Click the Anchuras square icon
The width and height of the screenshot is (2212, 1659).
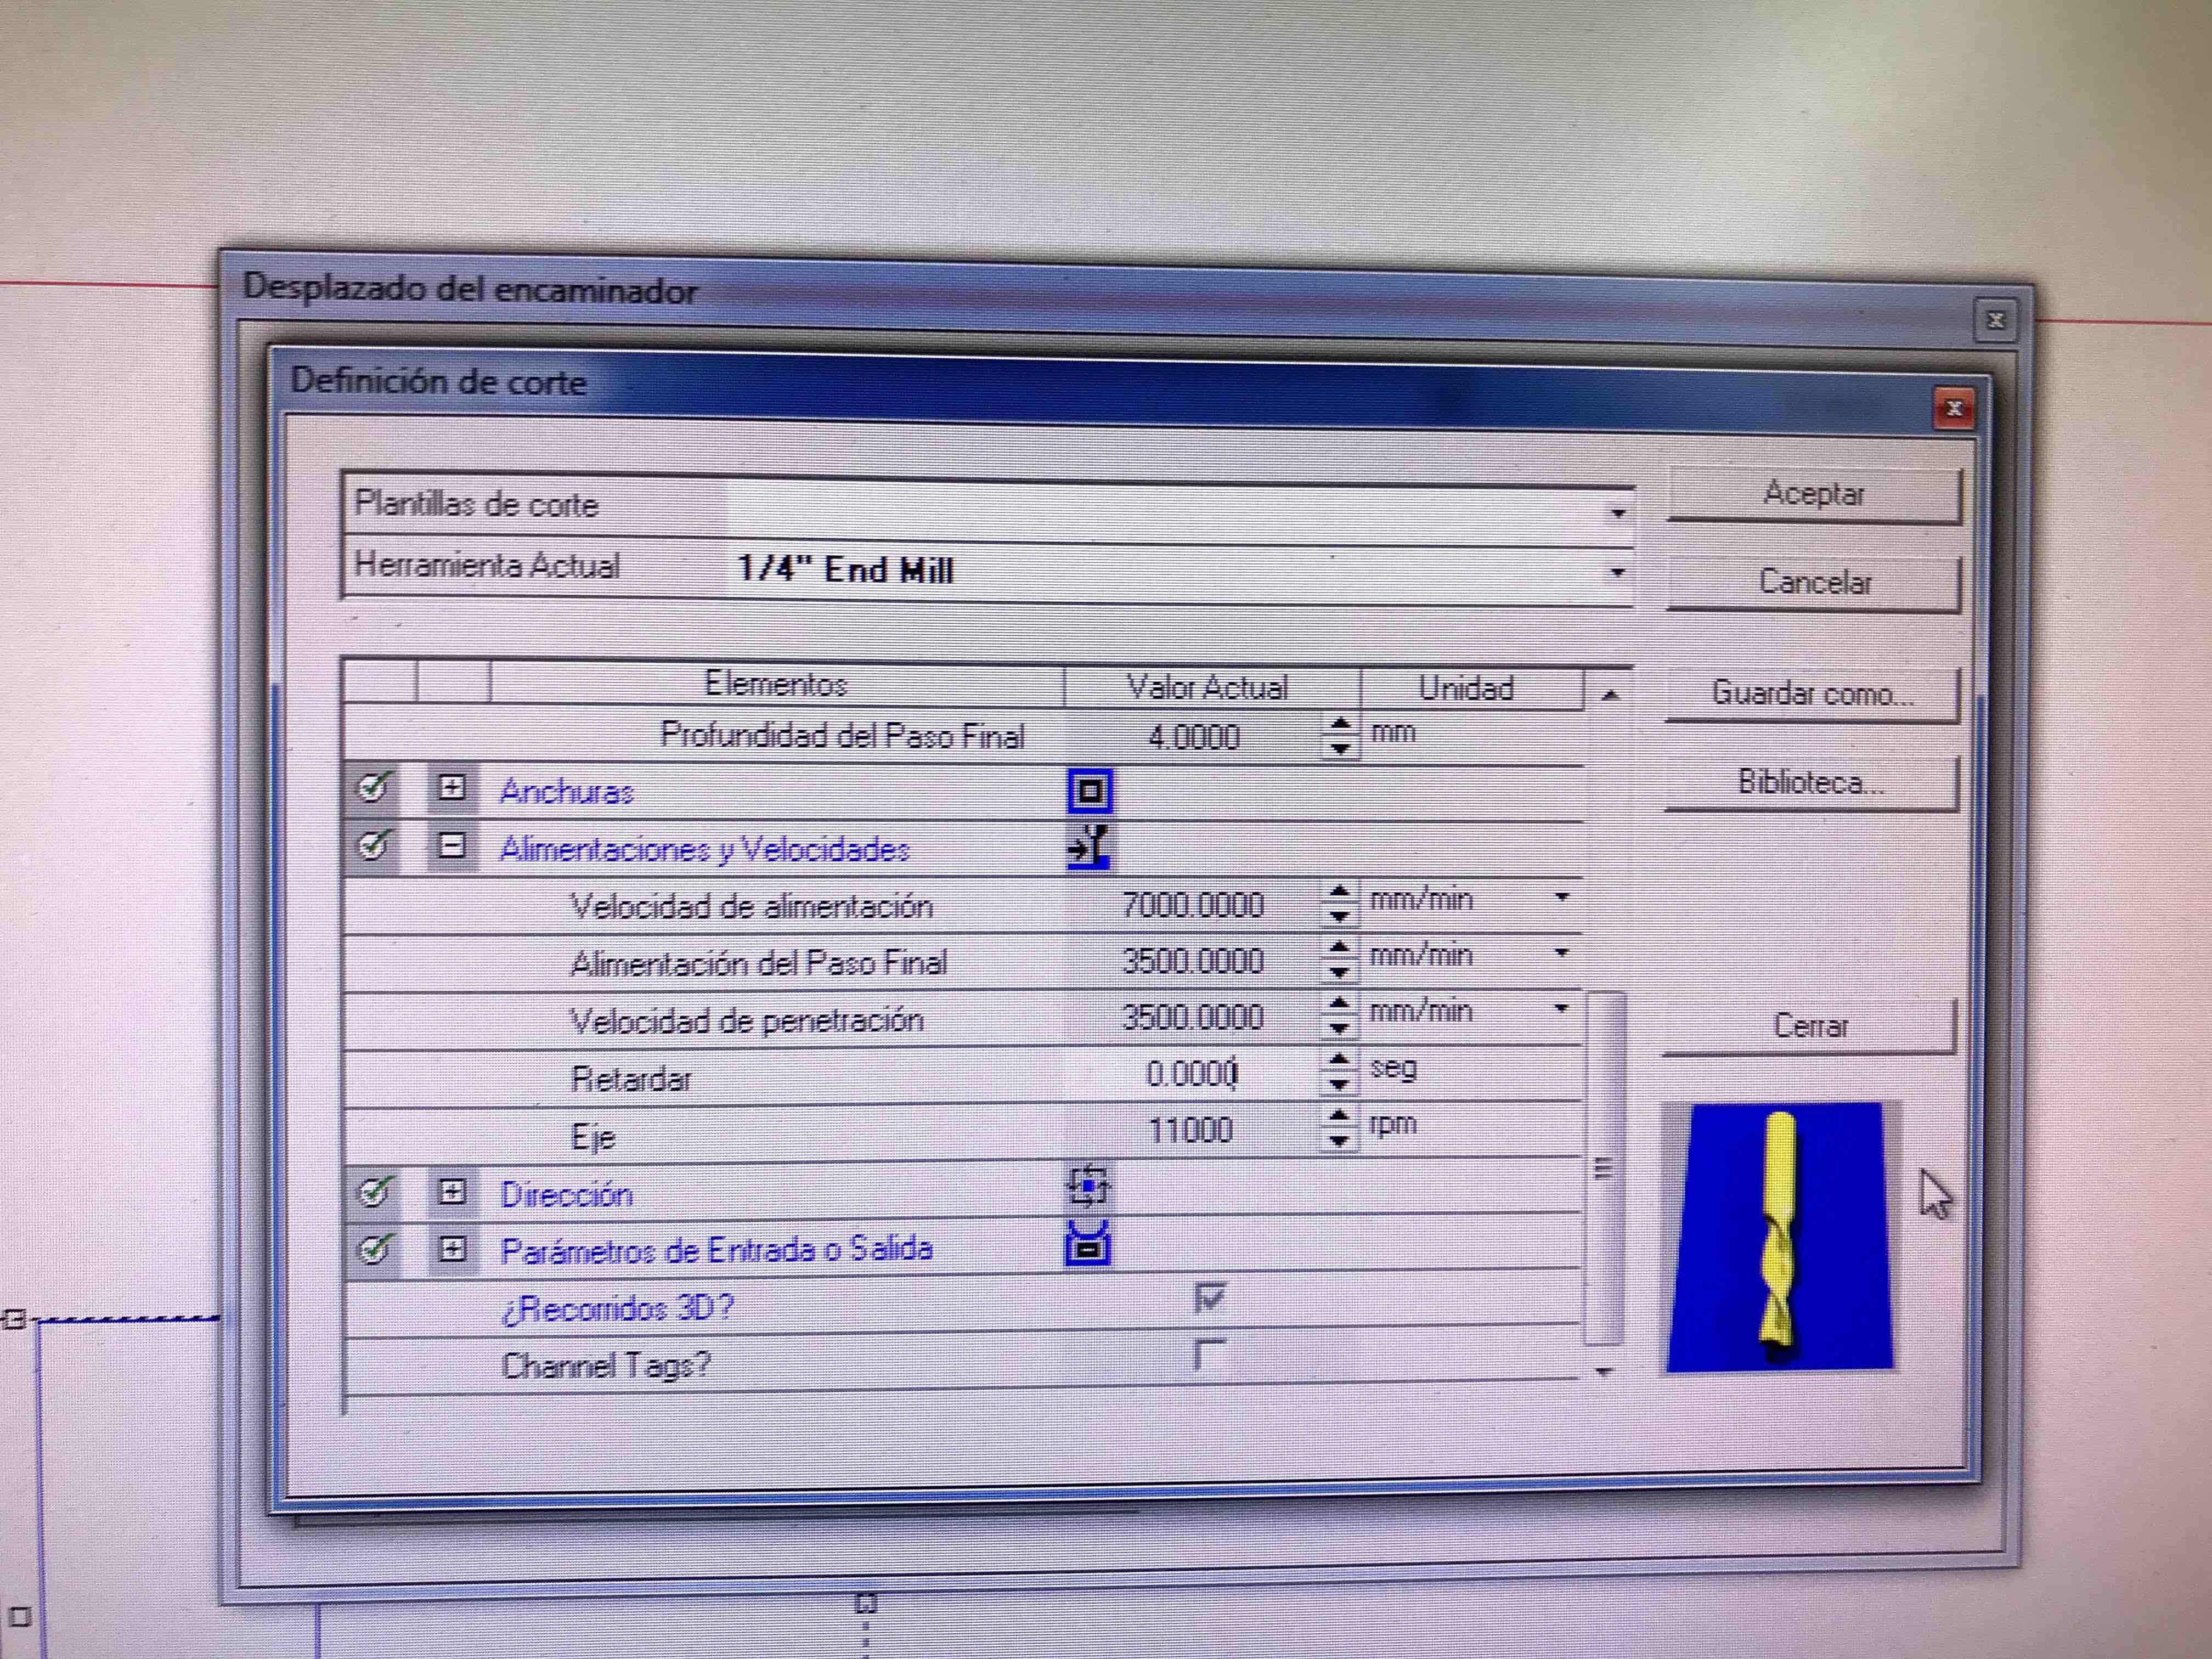(1089, 792)
